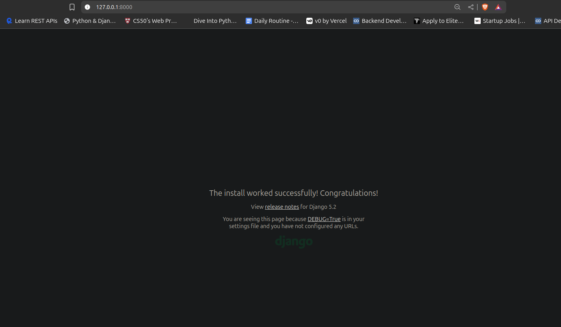Follow the DEBUG=True documentation link
The image size is (561, 327).
pos(324,219)
